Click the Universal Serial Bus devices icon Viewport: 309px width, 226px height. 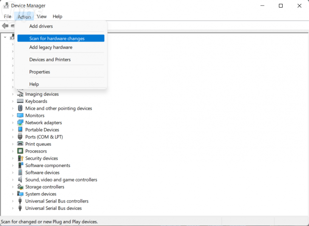[20, 208]
